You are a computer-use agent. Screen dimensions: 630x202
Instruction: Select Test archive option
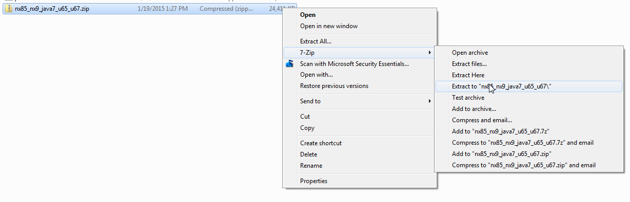(x=468, y=98)
